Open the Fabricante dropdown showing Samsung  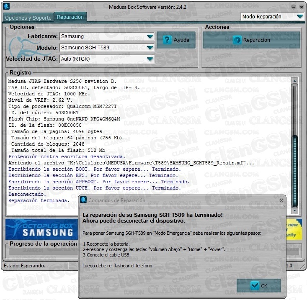click(x=107, y=36)
